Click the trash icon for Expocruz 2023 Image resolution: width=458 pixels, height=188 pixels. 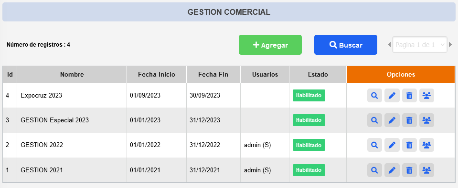(x=409, y=96)
